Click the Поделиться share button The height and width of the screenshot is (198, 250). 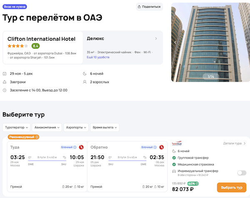149,7
